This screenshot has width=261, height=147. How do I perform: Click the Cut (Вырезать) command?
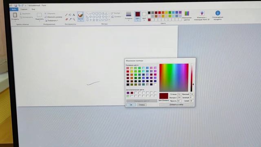(25, 13)
